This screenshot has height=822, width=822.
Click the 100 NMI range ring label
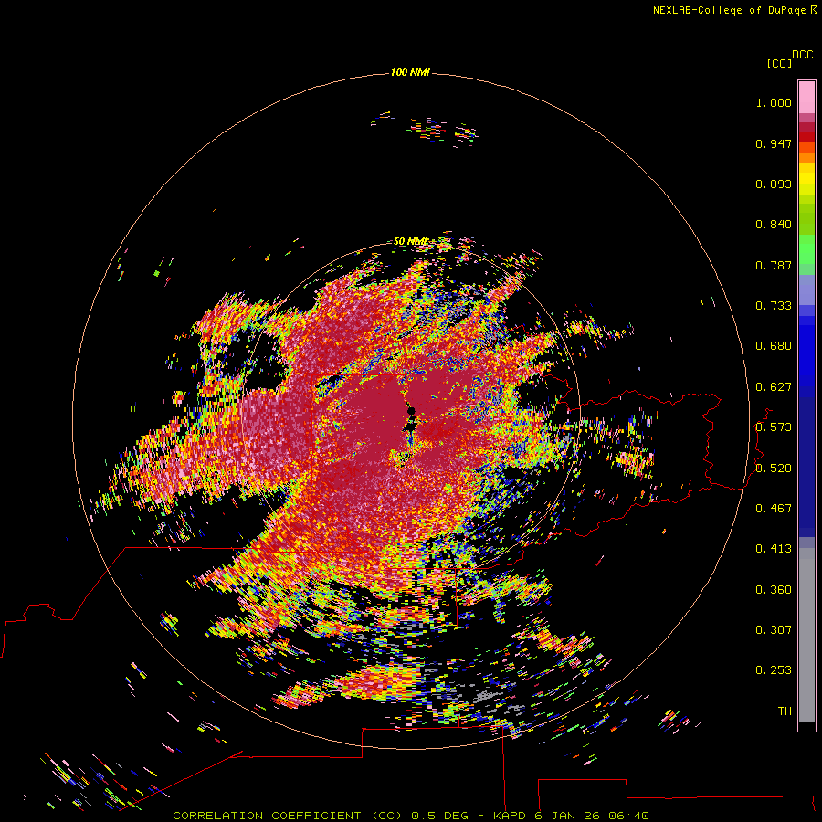[x=410, y=72]
